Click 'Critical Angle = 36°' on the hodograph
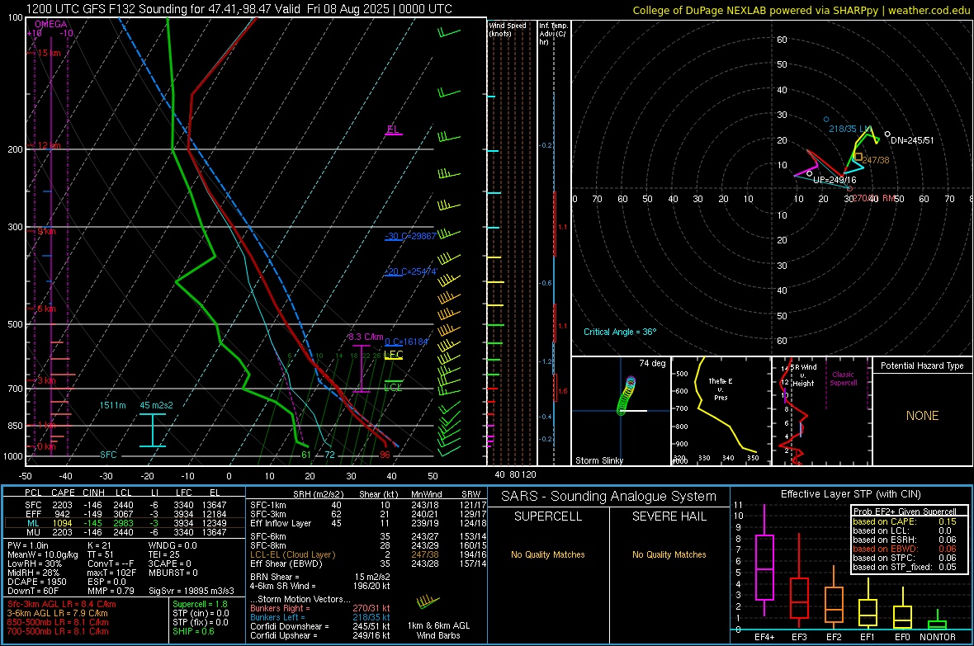This screenshot has width=974, height=646. 620,332
